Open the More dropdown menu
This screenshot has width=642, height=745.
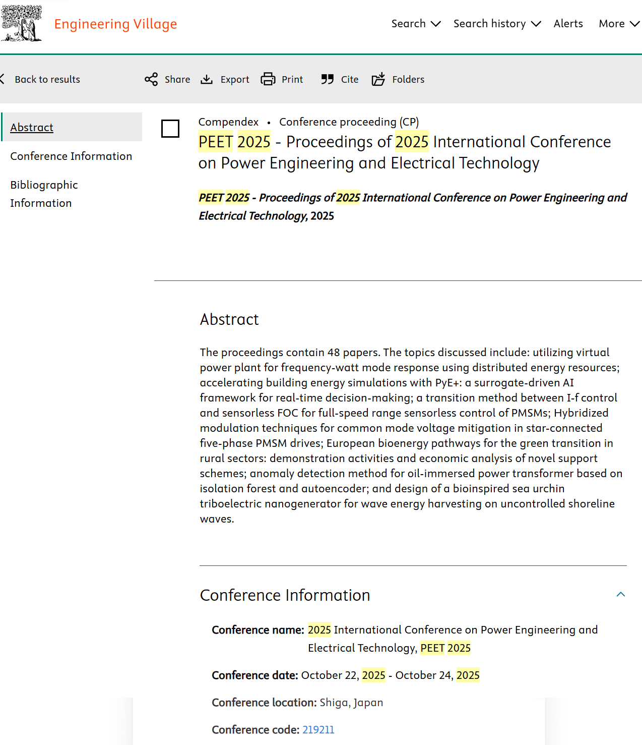619,24
